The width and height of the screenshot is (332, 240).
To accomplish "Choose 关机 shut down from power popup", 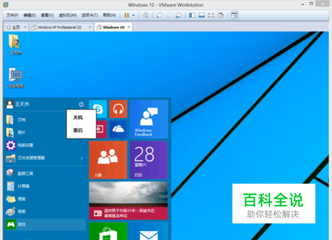I will [78, 117].
